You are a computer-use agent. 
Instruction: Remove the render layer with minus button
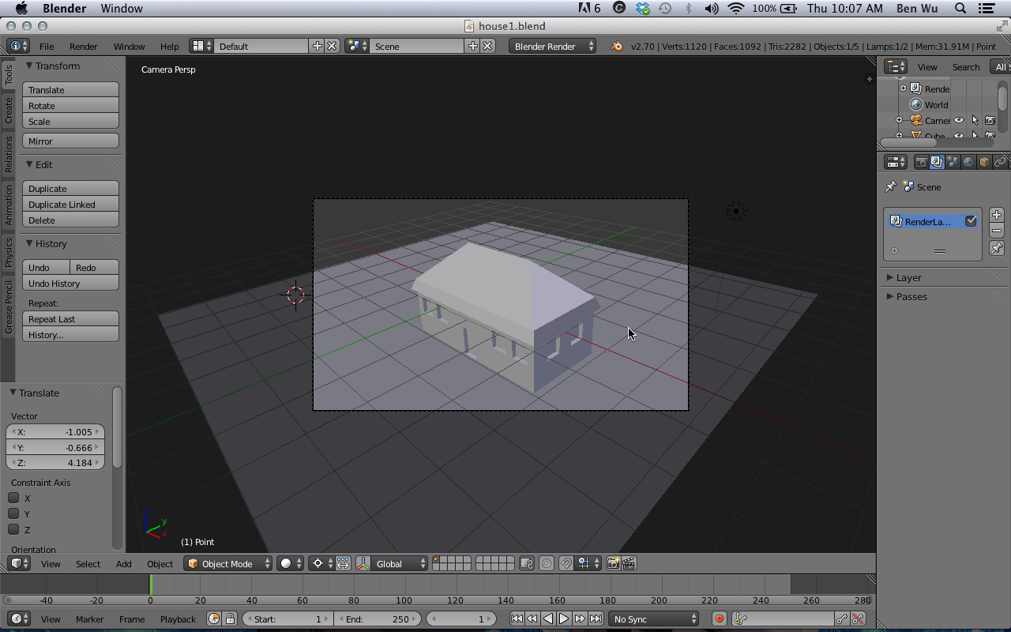click(x=997, y=231)
